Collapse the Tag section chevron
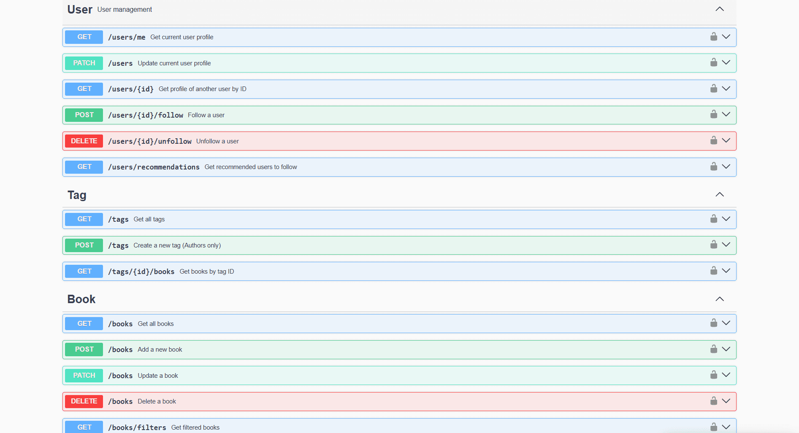The height and width of the screenshot is (433, 799). click(x=720, y=194)
